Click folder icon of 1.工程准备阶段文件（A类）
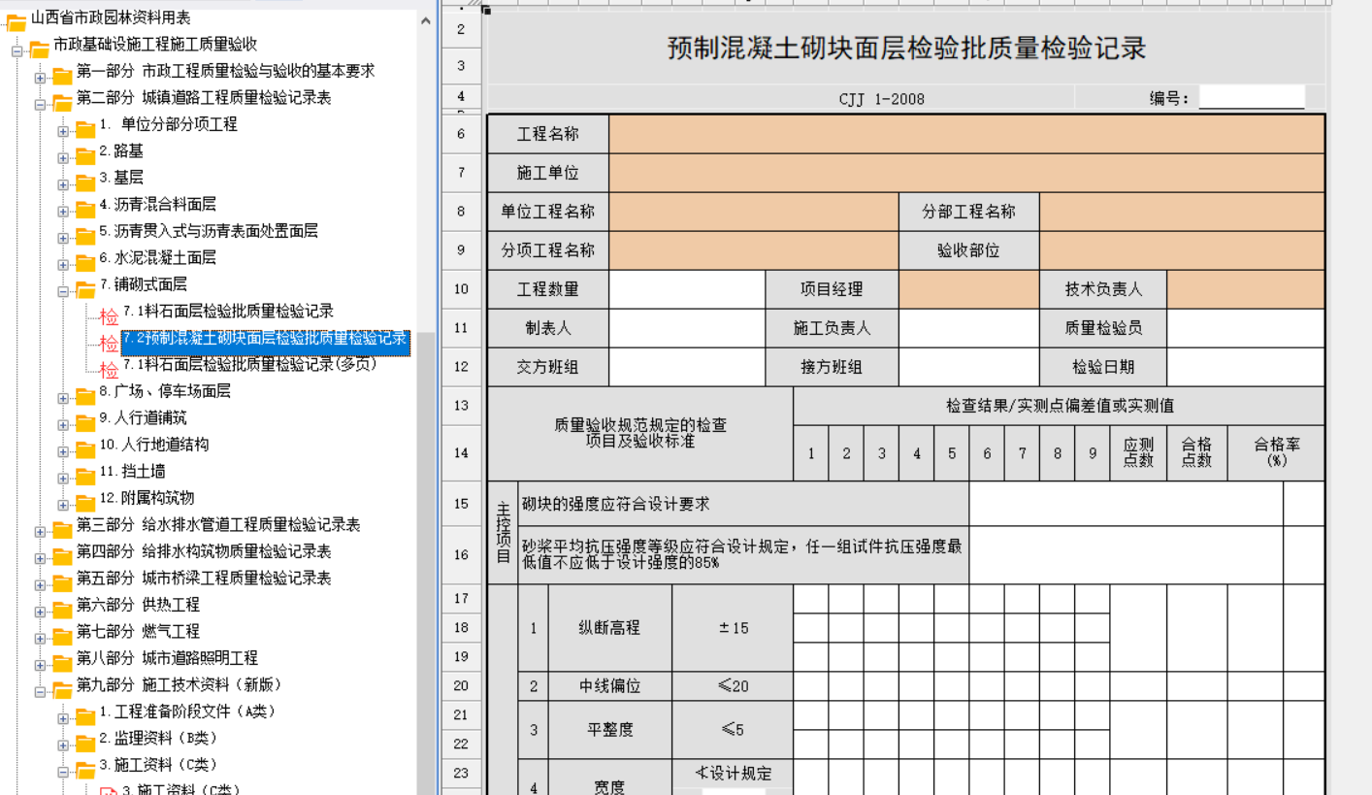Viewport: 1372px width, 795px height. coord(84,716)
